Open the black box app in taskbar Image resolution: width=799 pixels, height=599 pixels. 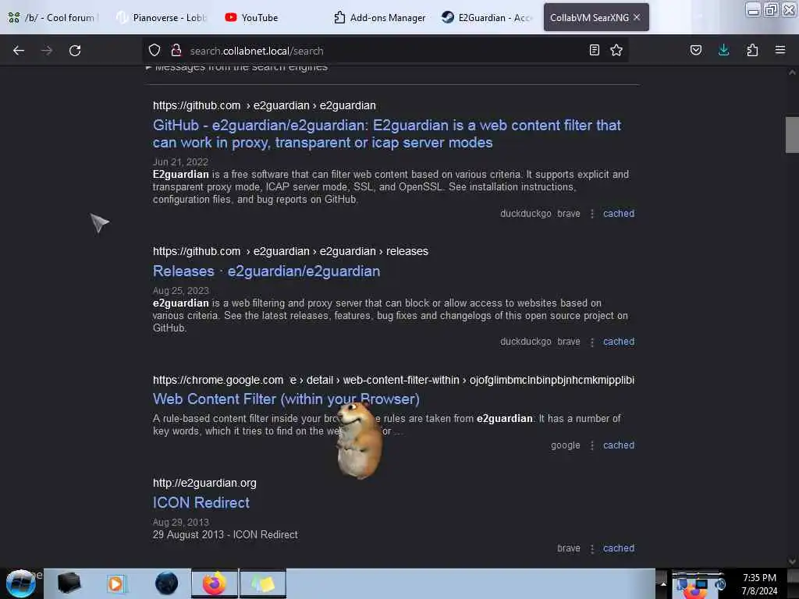[x=69, y=583]
